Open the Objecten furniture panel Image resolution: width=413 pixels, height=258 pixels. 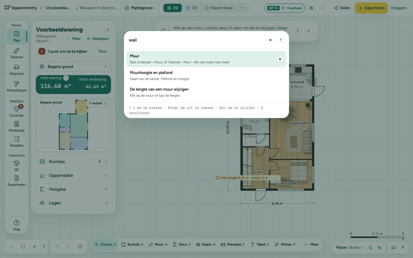(x=17, y=70)
